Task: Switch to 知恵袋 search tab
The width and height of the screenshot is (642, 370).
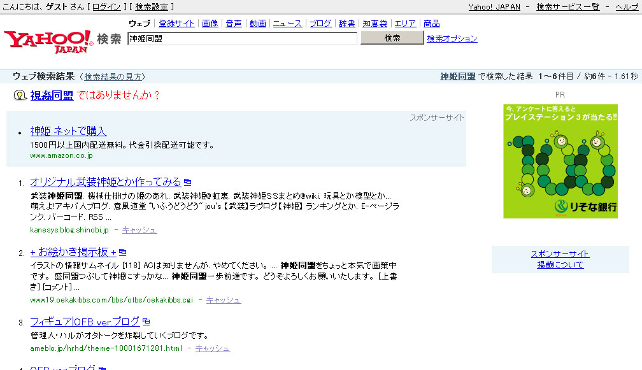Action: [374, 24]
